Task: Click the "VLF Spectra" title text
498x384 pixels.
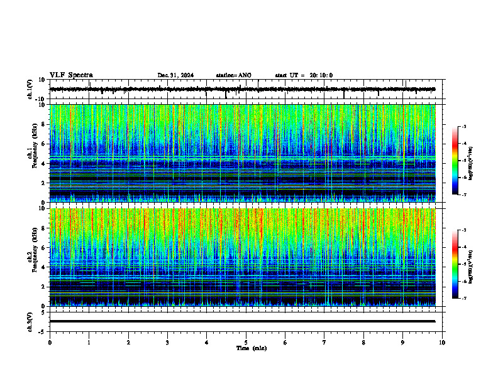Action: 71,75
